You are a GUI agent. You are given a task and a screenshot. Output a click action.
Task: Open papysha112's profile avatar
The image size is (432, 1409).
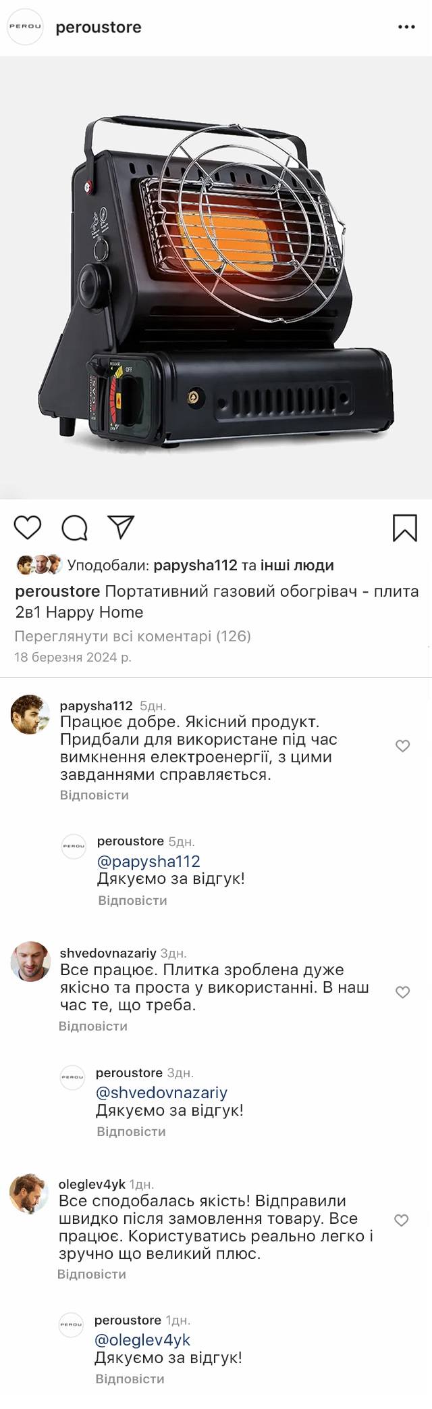(x=30, y=714)
